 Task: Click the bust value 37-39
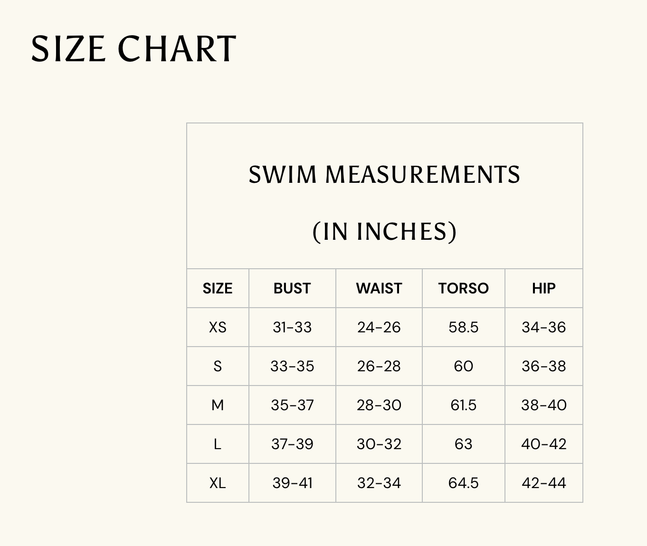tap(292, 444)
